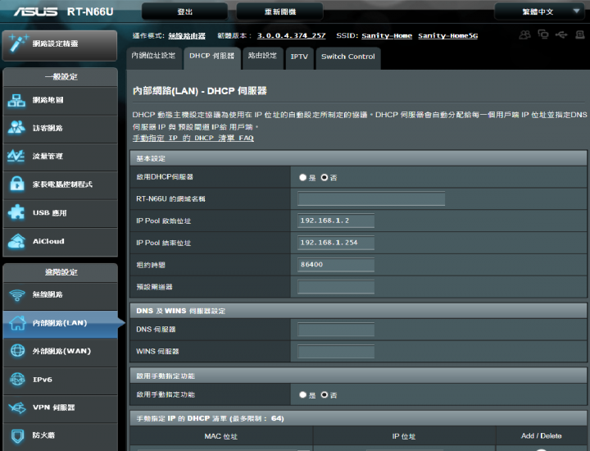590x451 pixels.
Task: Switch to Switch Control tab
Action: point(348,59)
